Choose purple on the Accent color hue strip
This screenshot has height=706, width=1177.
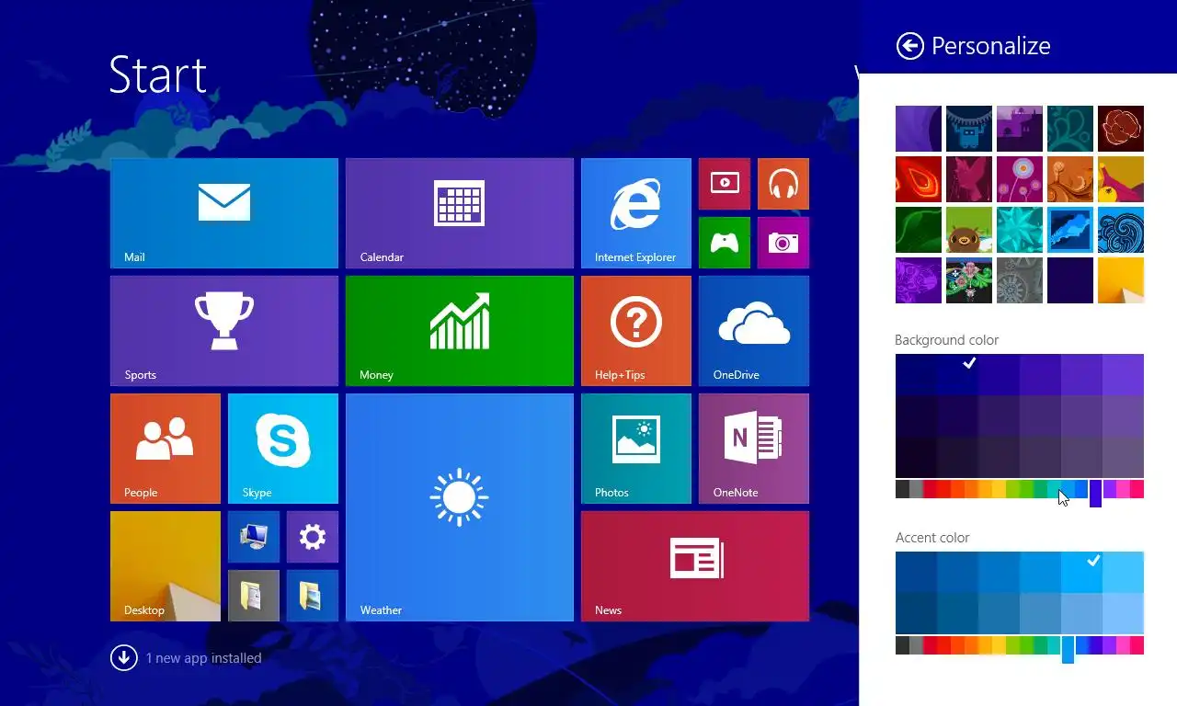tap(1109, 645)
